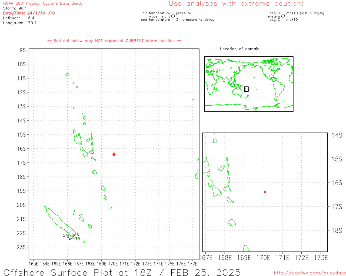Click '3h pressure tendency' legend label
Screen dimensions: 346x276
click(195, 20)
